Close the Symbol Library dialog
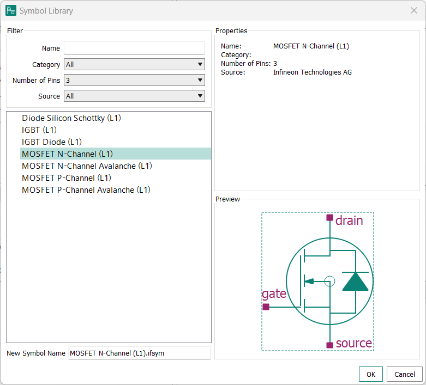 (x=413, y=10)
